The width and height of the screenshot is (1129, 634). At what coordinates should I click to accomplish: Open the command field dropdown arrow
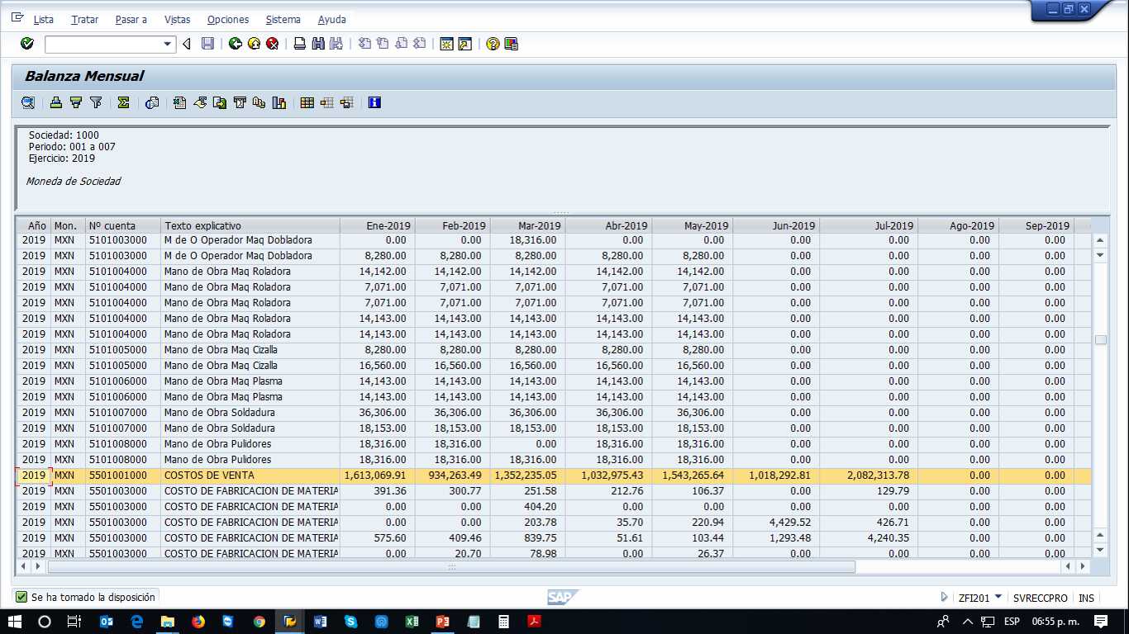pos(168,44)
